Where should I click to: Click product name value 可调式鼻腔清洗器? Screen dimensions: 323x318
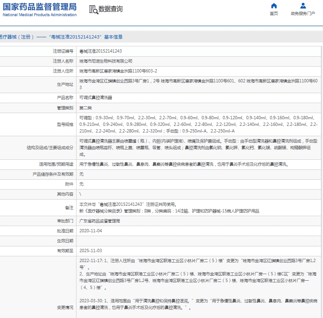(x=96, y=98)
